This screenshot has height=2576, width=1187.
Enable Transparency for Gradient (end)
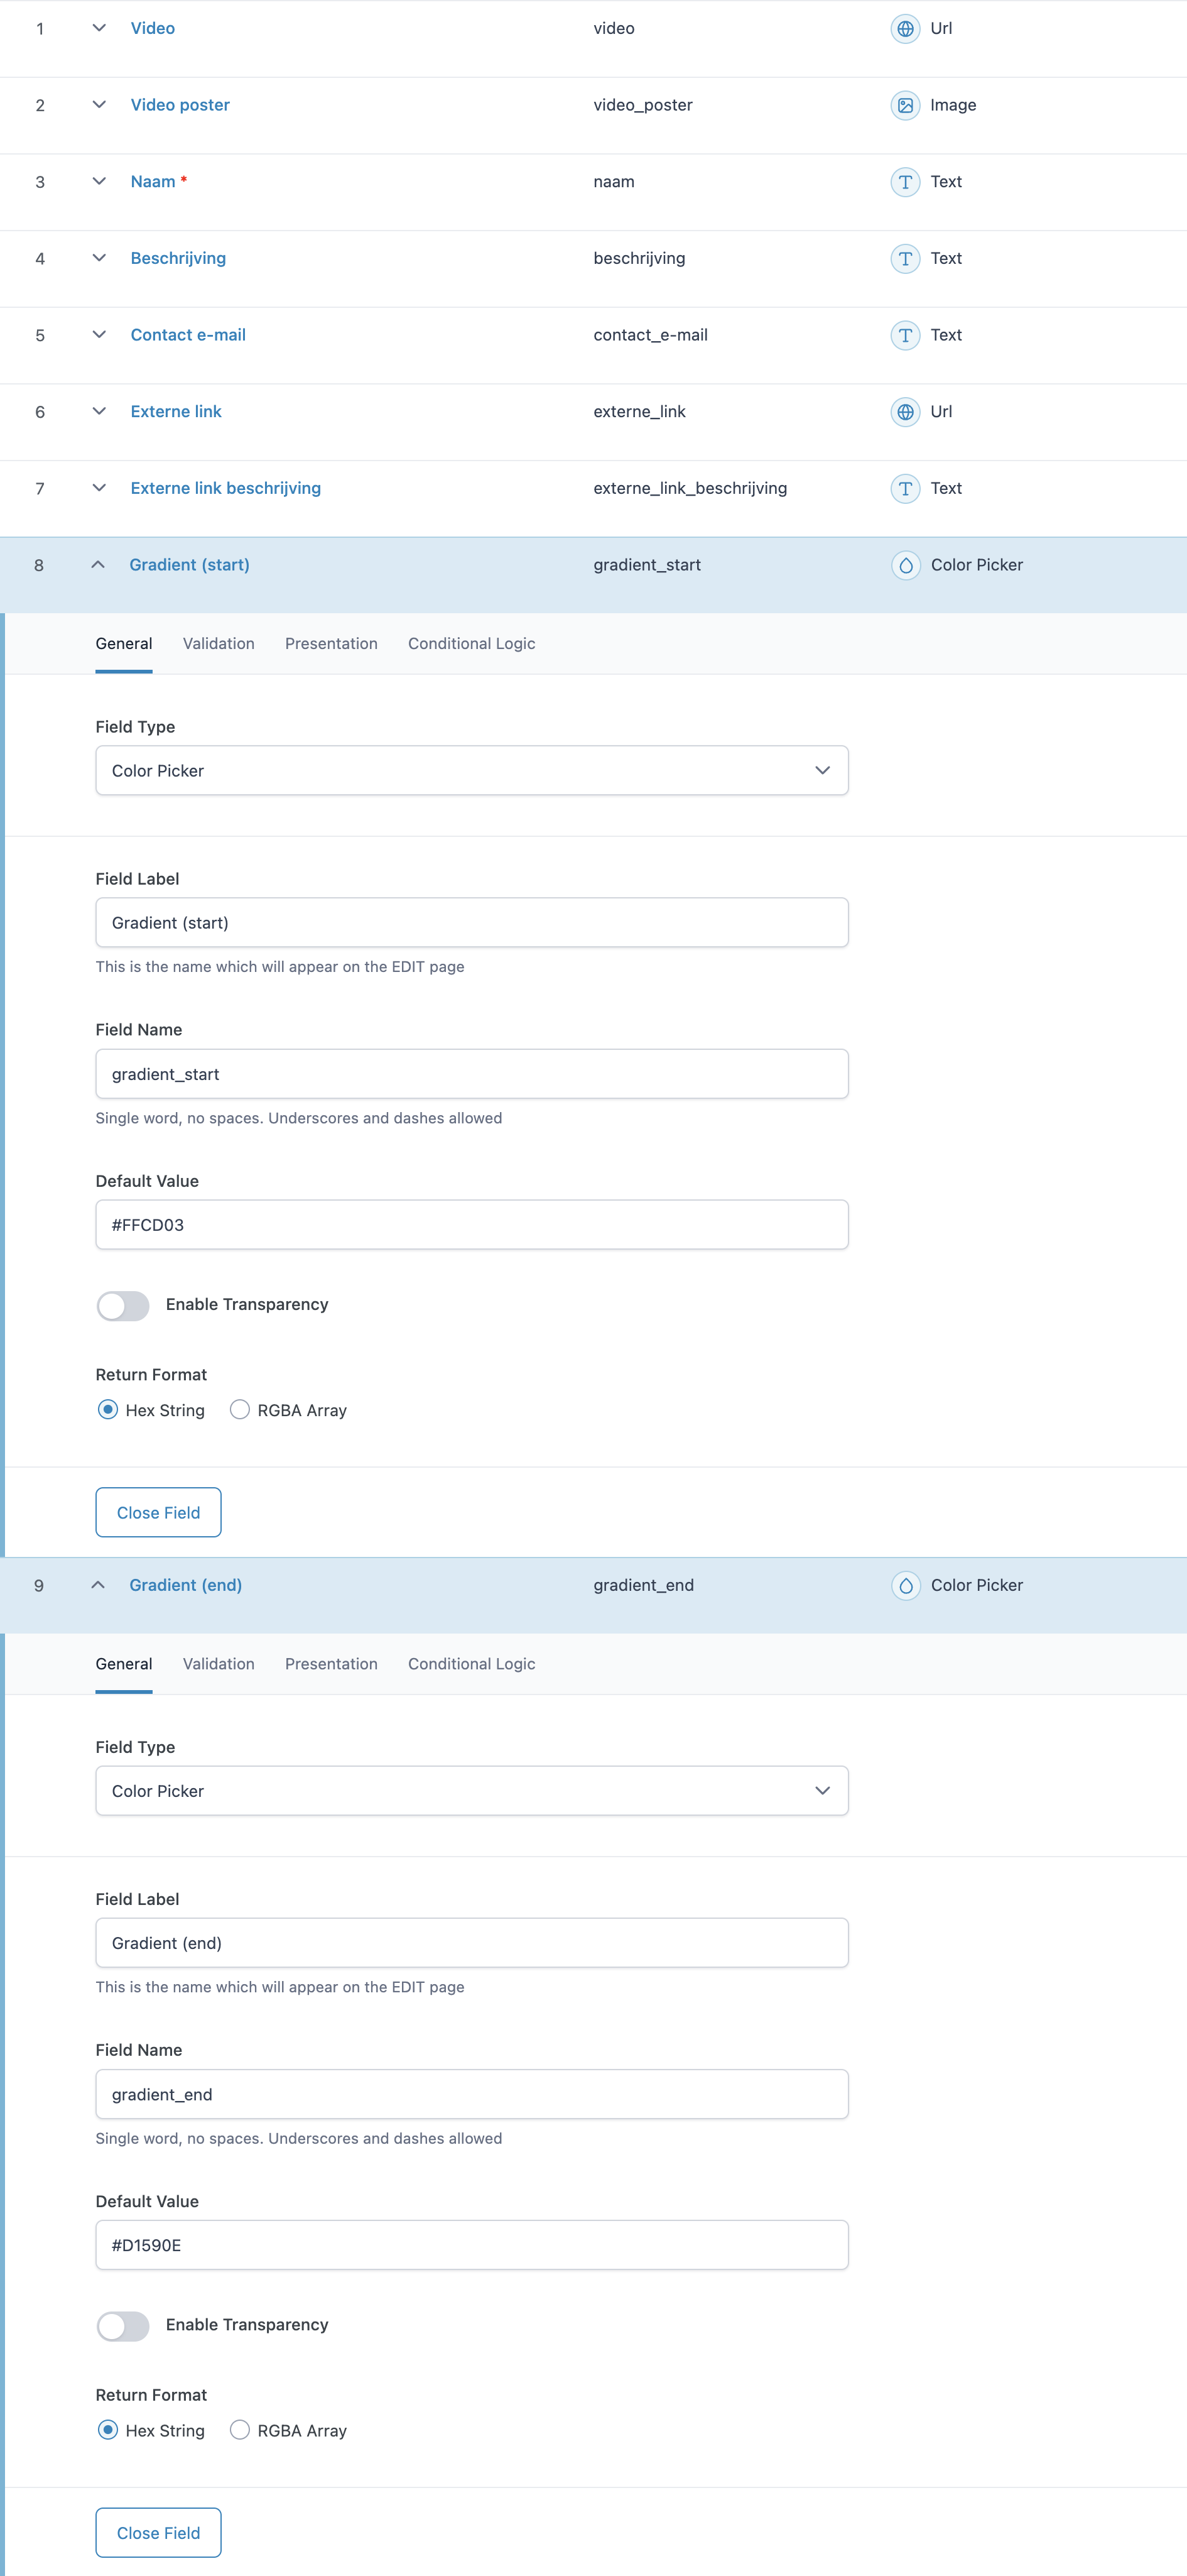(x=122, y=2326)
